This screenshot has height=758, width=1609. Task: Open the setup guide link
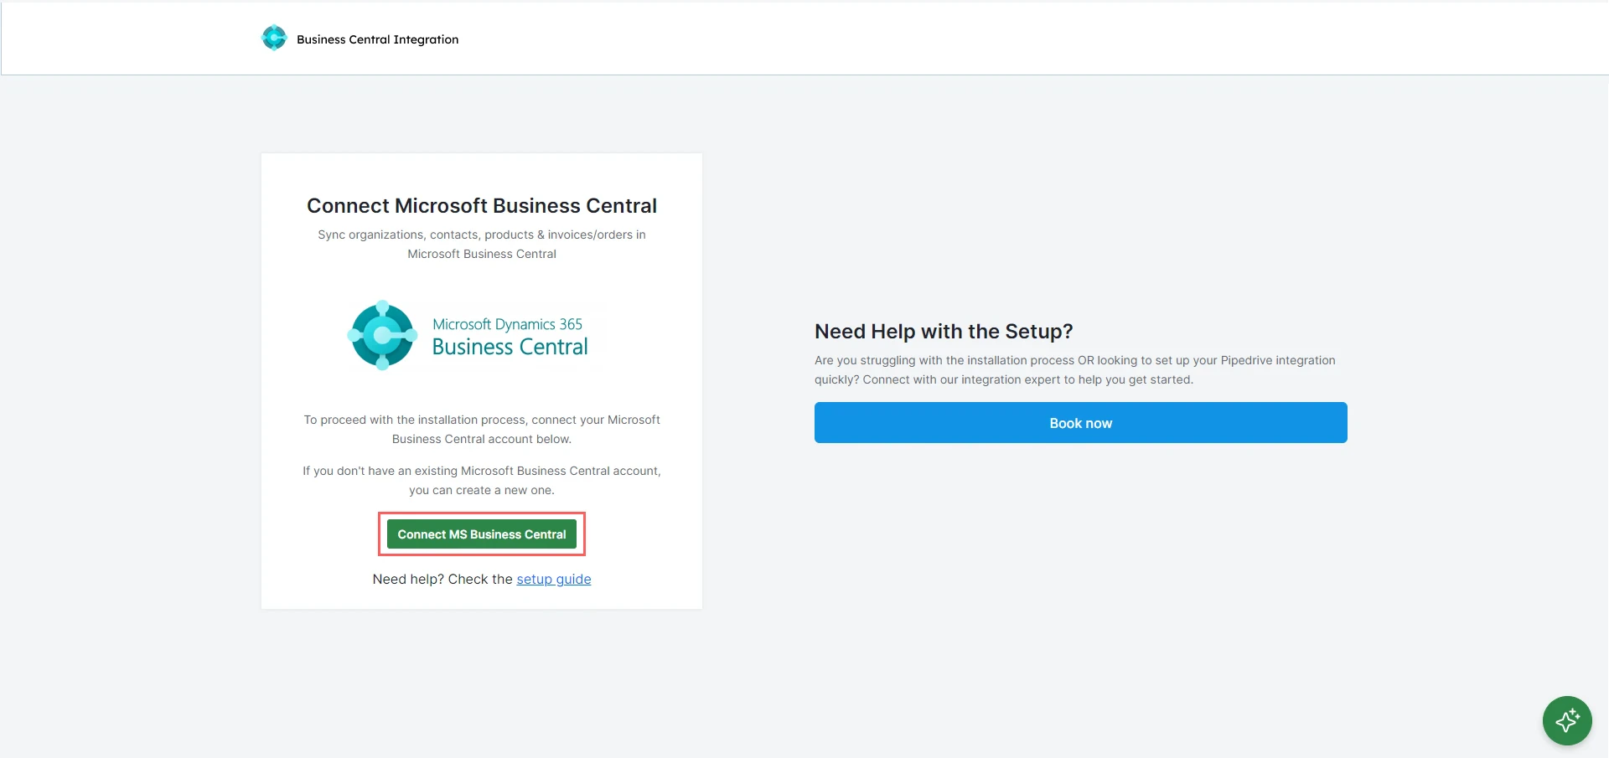554,579
